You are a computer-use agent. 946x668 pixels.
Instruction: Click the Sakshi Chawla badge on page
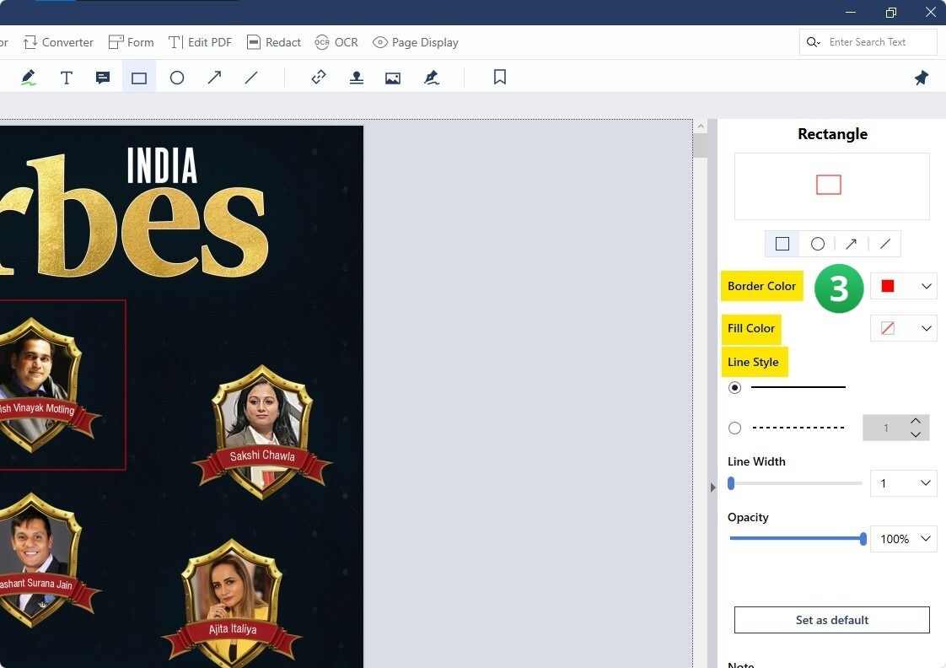pos(262,432)
